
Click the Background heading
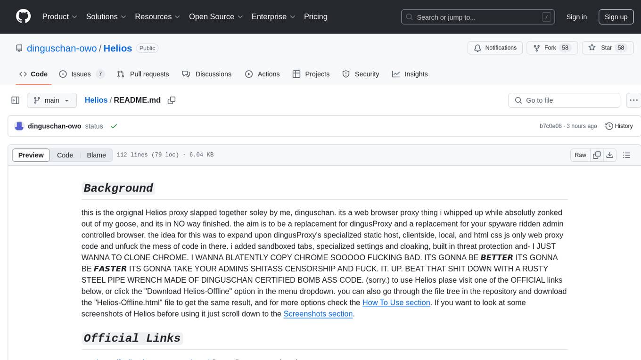[118, 188]
